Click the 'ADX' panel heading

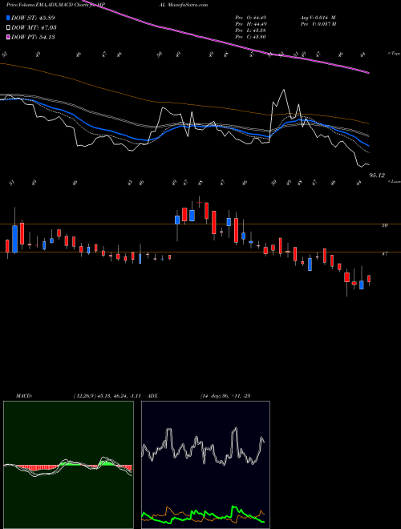click(153, 396)
